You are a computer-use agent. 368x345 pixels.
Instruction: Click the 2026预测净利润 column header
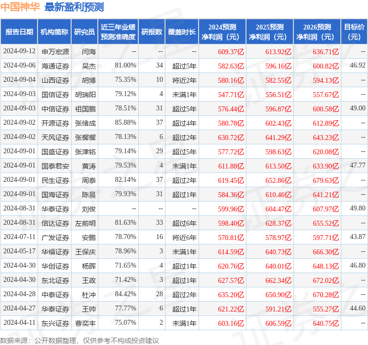(317, 32)
